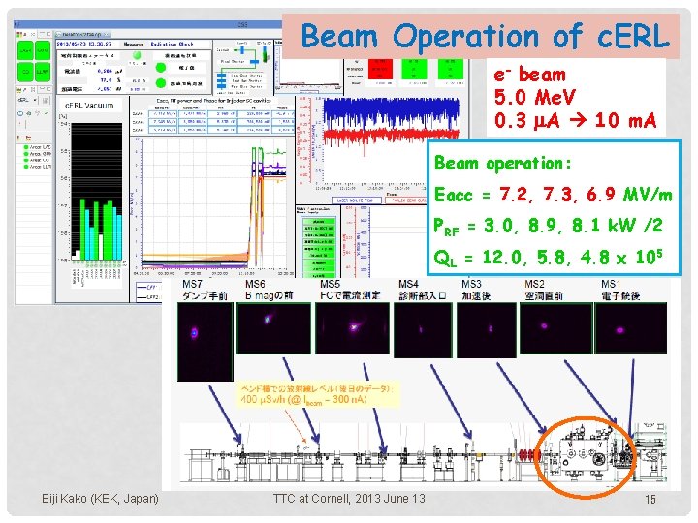The height and width of the screenshot is (523, 698).
Task: Open the MS2 beam profile image
Action: [x=556, y=328]
